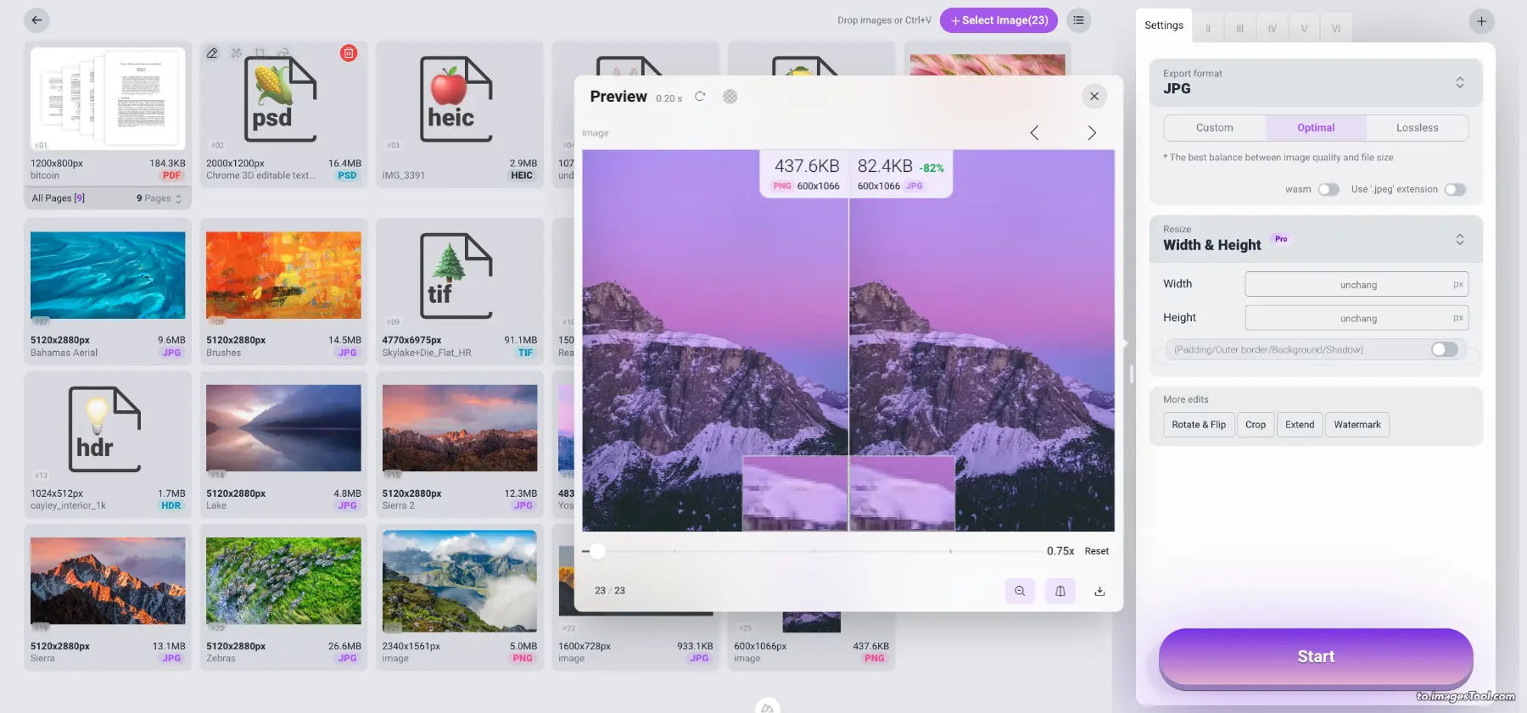Select the Optimal quality option

(x=1316, y=128)
